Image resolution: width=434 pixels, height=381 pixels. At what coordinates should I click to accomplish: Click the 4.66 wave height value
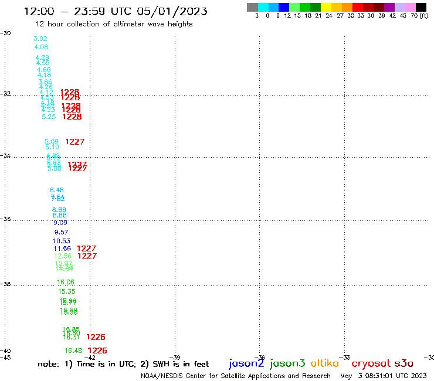pyautogui.click(x=44, y=70)
